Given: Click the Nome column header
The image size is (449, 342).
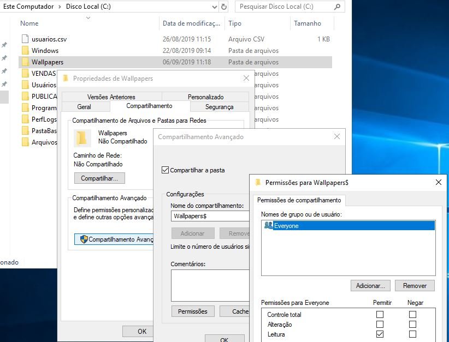Looking at the screenshot, I should point(29,23).
